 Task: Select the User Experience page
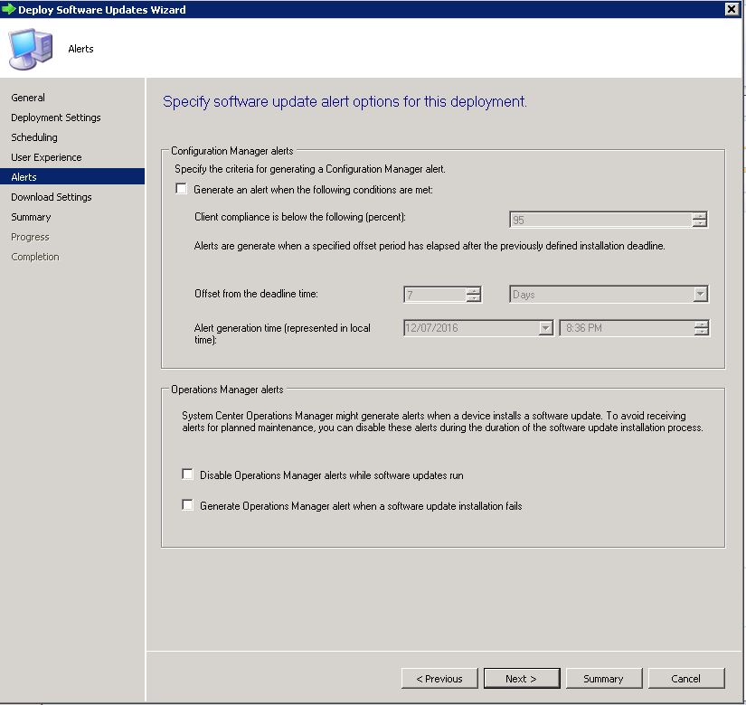pos(46,157)
